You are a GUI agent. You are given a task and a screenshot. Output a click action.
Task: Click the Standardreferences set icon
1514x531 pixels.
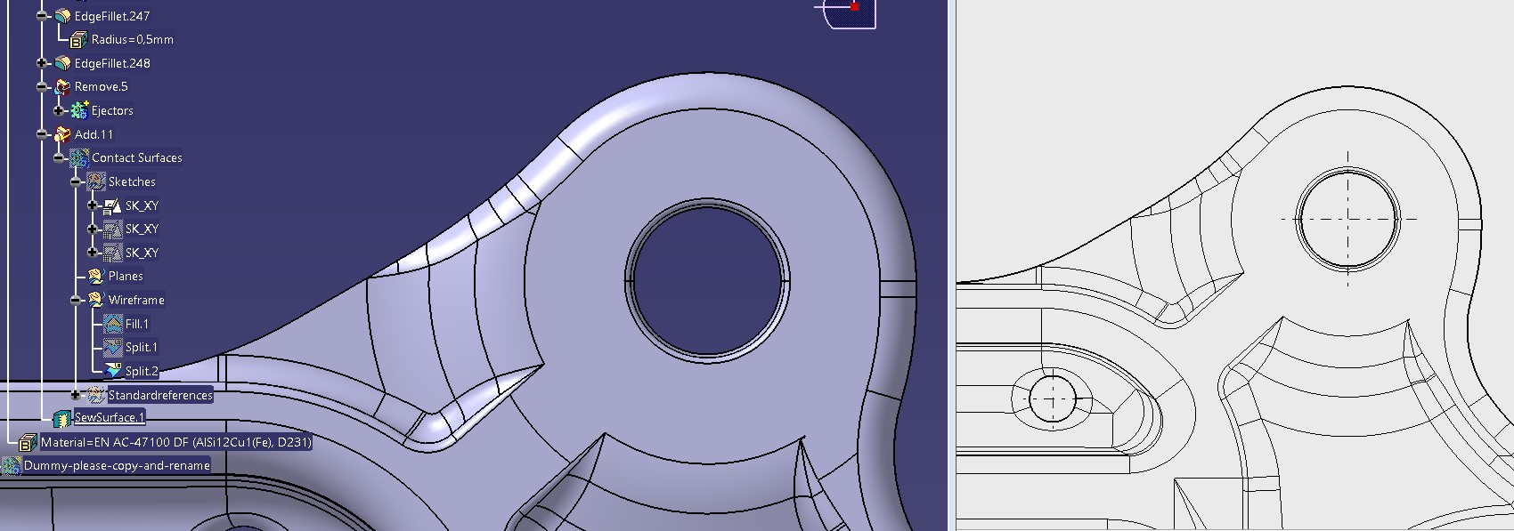[x=96, y=395]
